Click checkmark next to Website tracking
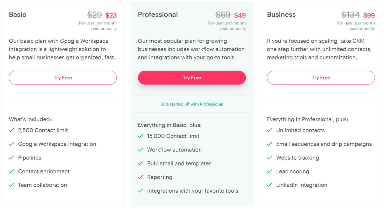Image resolution: width=384 pixels, height=209 pixels. pyautogui.click(x=270, y=158)
